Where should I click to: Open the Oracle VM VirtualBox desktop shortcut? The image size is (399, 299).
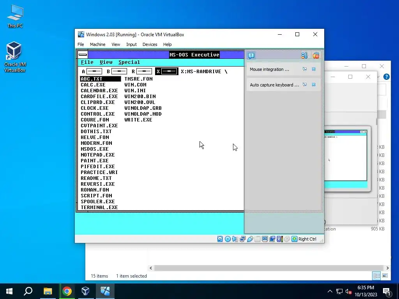(14, 57)
